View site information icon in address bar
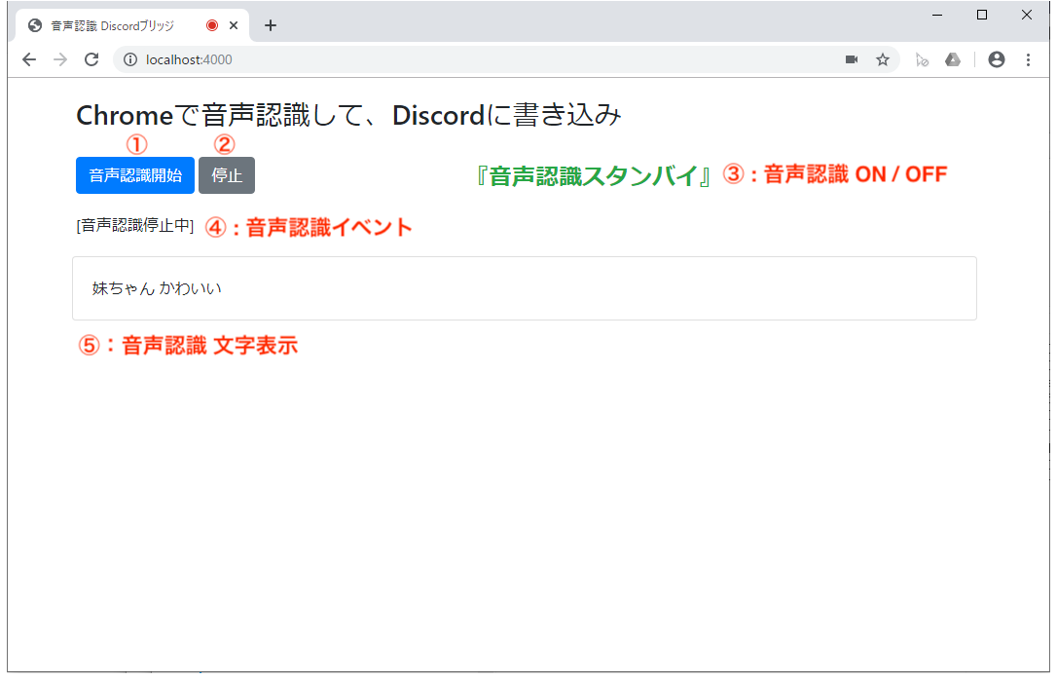1057x679 pixels. click(130, 60)
